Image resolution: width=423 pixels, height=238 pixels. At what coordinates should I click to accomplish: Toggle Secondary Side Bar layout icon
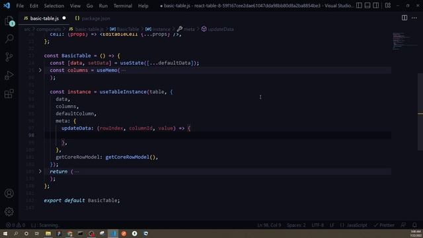pyautogui.click(x=376, y=5)
